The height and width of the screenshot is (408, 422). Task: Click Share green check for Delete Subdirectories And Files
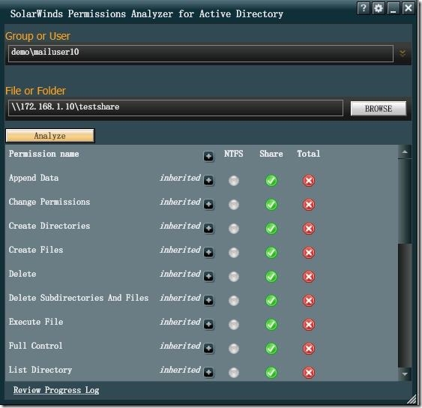tap(271, 300)
